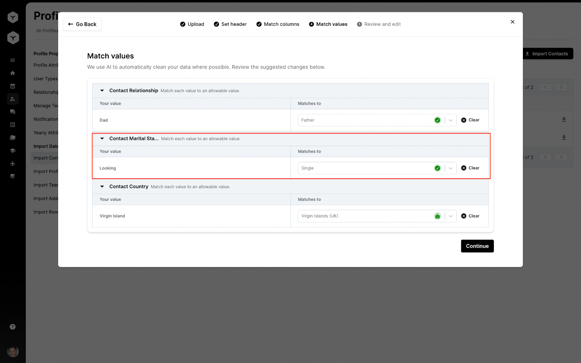Collapse the Contact Country section
The width and height of the screenshot is (581, 363).
[x=102, y=186]
